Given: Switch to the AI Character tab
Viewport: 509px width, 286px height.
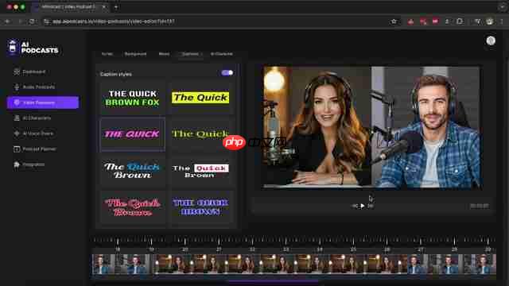Looking at the screenshot, I should 221,54.
